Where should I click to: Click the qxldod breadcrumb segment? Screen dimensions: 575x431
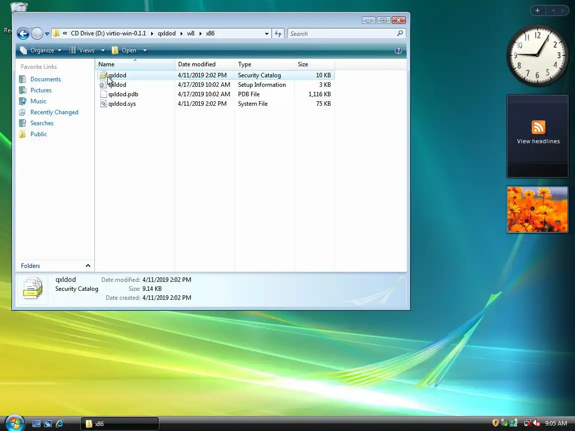tap(167, 33)
